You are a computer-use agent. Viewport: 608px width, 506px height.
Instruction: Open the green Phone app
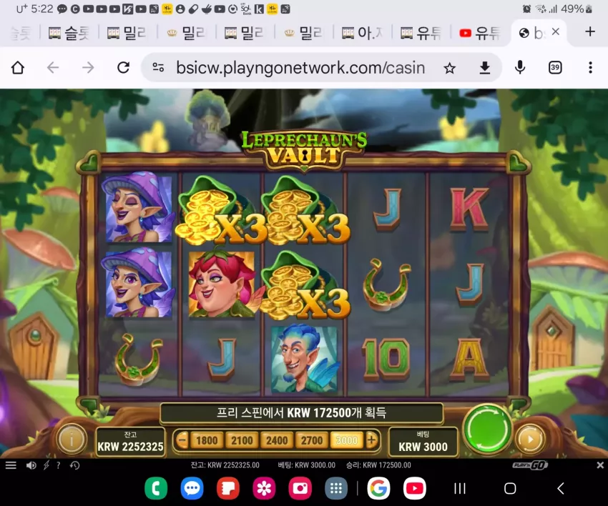tap(156, 488)
